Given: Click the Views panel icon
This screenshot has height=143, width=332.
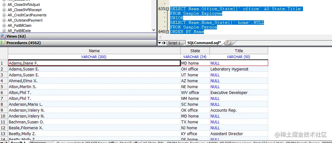Looking at the screenshot, I should 3,36.
